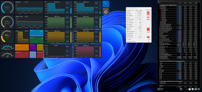The height and width of the screenshot is (92, 202).
Task: Open the GPU Clock sensor dropdown arrow
Action: point(136,12)
